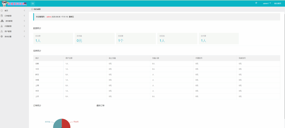
Task: Click the 总代理 statistics card
Action: click(219, 38)
